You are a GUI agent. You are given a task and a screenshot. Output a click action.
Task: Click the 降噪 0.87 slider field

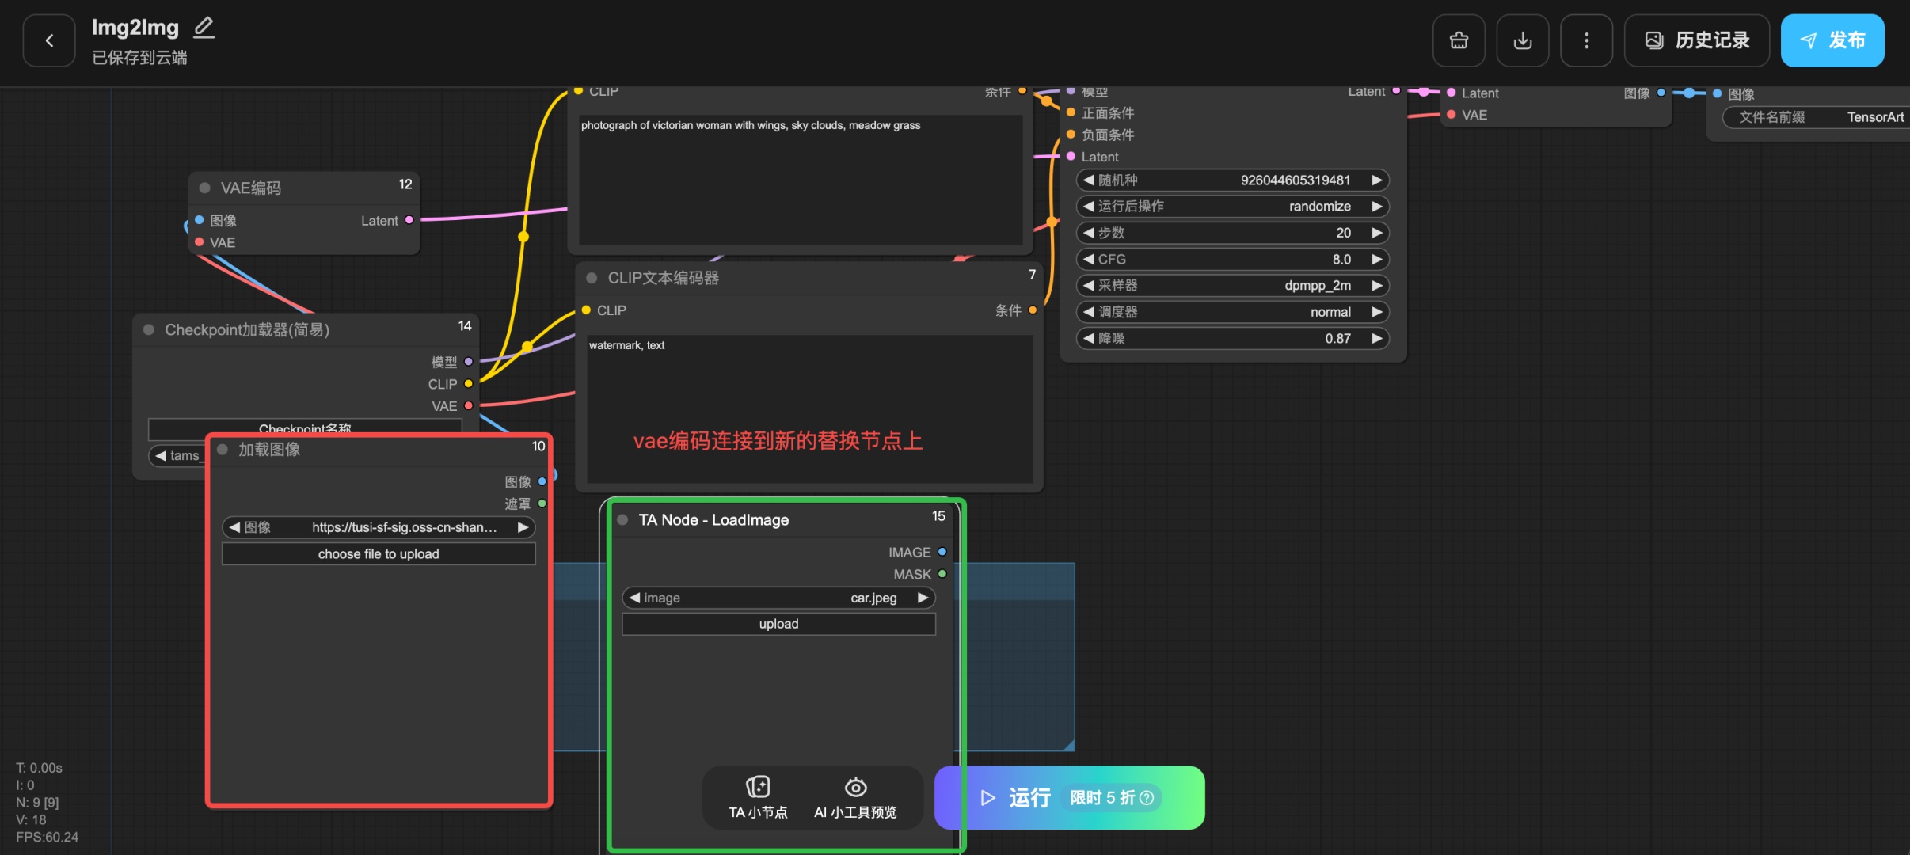[x=1232, y=339]
